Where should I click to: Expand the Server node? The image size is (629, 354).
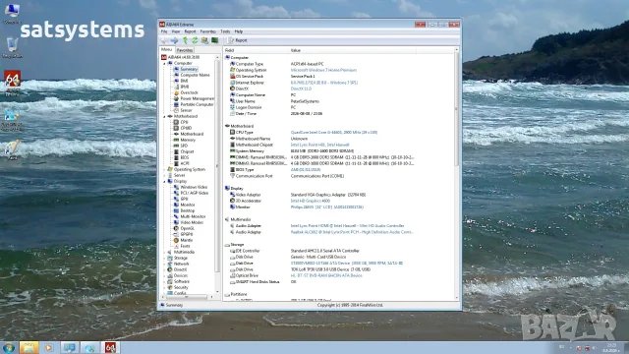pyautogui.click(x=164, y=175)
